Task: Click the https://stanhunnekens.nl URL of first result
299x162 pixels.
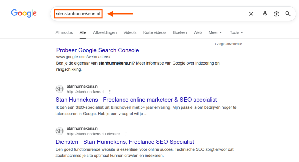Action: [86, 92]
